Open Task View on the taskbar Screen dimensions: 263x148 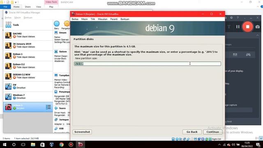coord(23,144)
